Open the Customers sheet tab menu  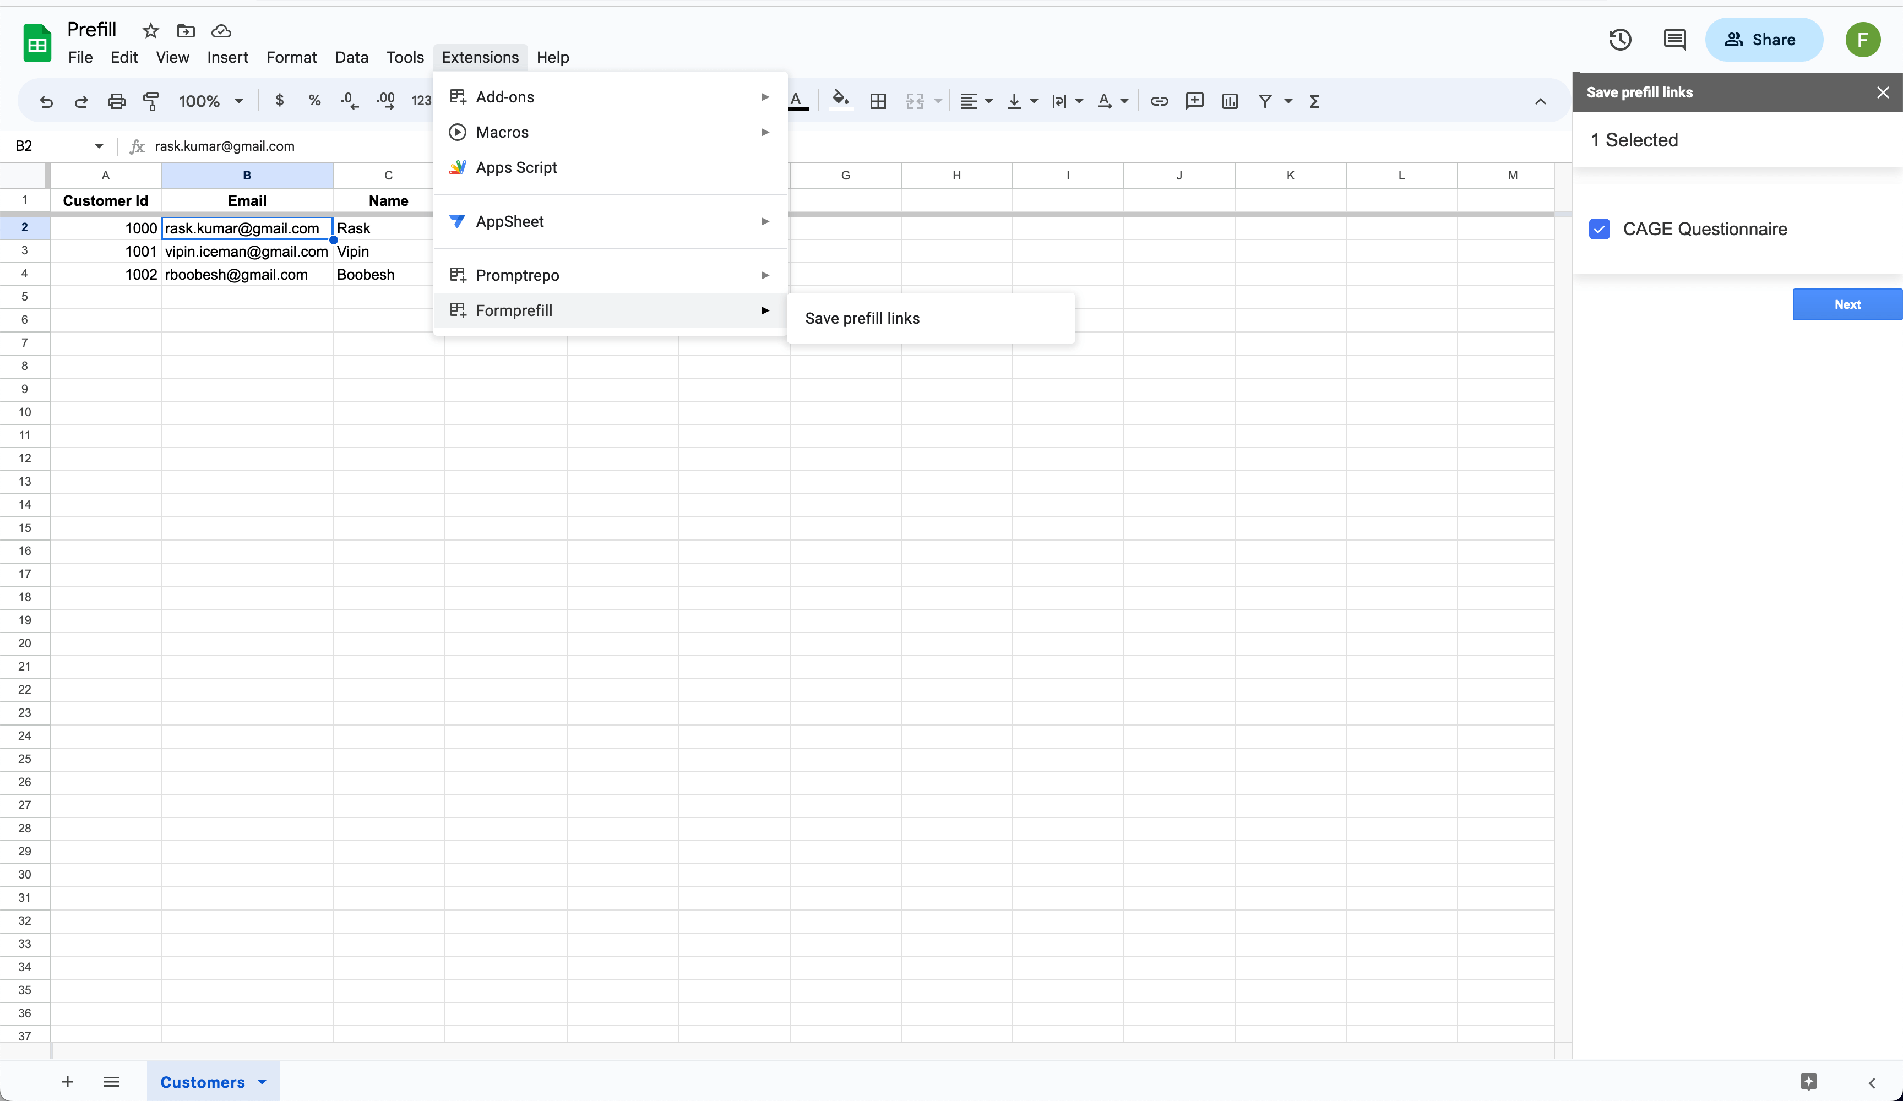pyautogui.click(x=263, y=1081)
